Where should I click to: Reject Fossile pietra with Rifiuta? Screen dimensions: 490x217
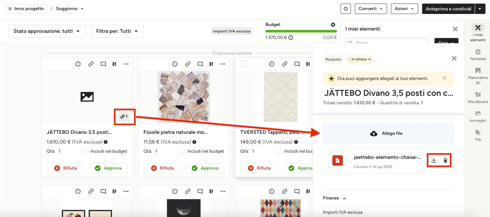click(162, 168)
